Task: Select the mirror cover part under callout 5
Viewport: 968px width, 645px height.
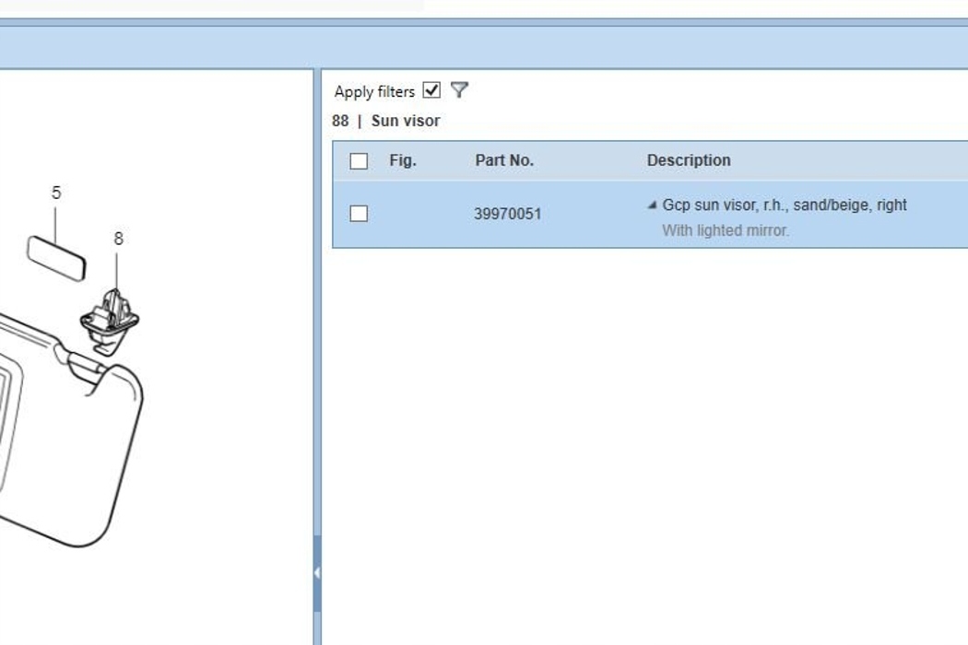Action: pyautogui.click(x=56, y=258)
